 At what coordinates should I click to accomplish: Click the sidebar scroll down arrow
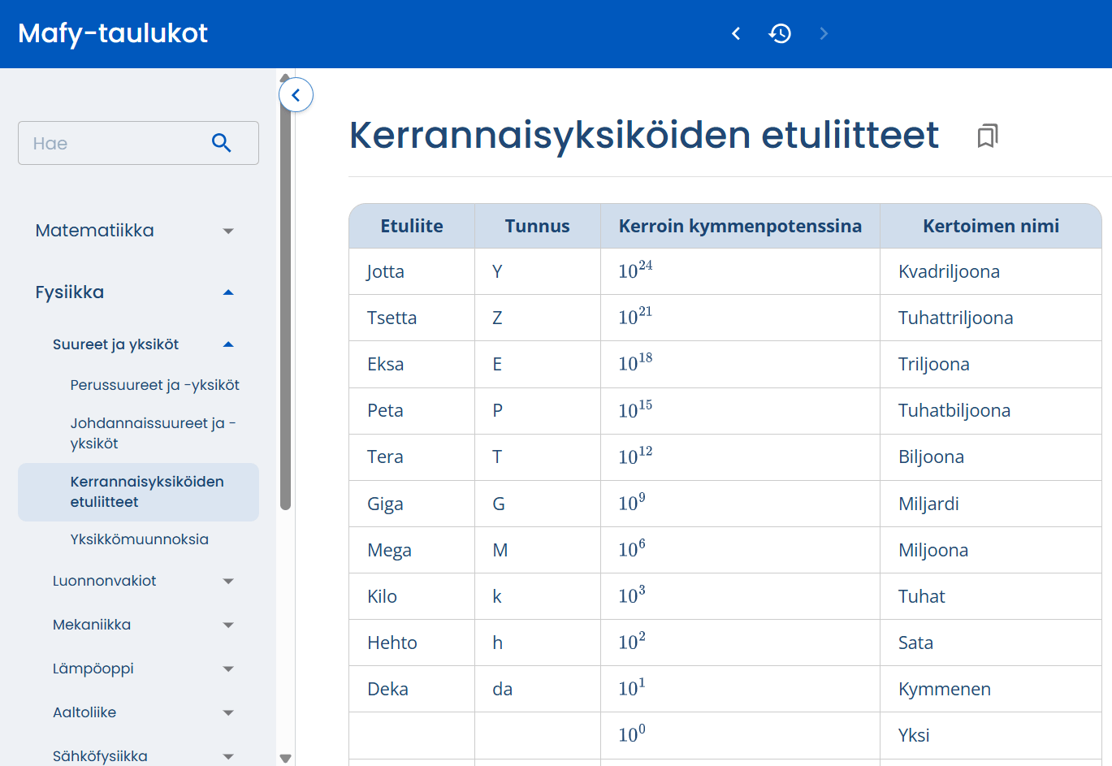pos(285,759)
